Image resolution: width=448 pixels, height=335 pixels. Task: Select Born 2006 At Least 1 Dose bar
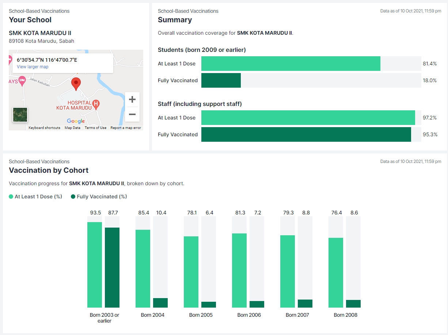[x=239, y=270]
